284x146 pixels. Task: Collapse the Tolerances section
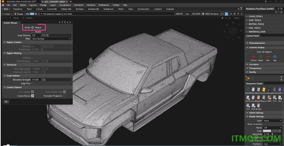(x=5, y=65)
